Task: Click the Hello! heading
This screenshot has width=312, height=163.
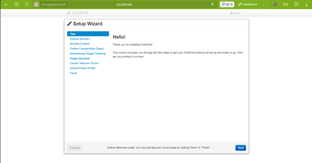Action: pyautogui.click(x=119, y=37)
